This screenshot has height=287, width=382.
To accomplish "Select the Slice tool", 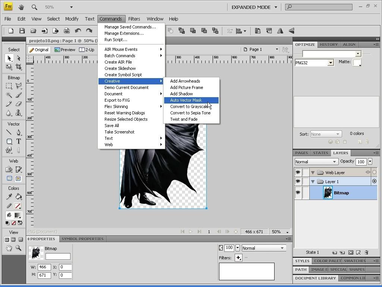I will [19, 169].
